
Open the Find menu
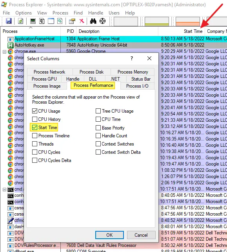(x=78, y=13)
